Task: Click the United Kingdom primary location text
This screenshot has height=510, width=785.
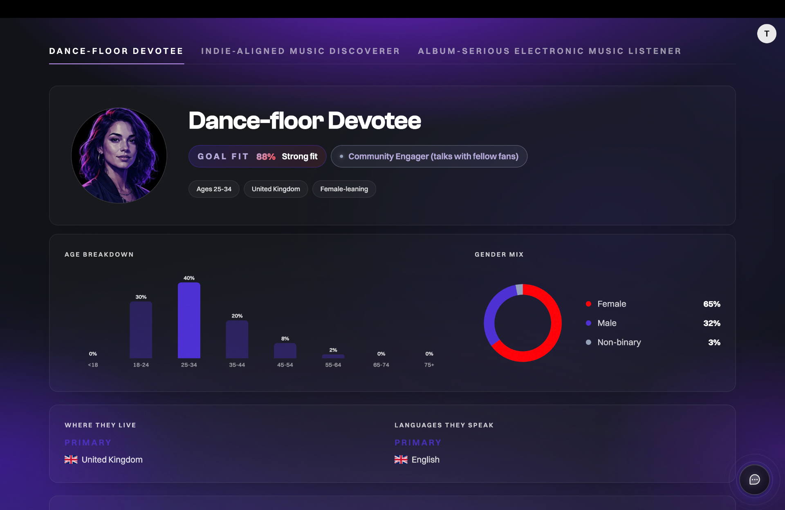Action: point(112,460)
